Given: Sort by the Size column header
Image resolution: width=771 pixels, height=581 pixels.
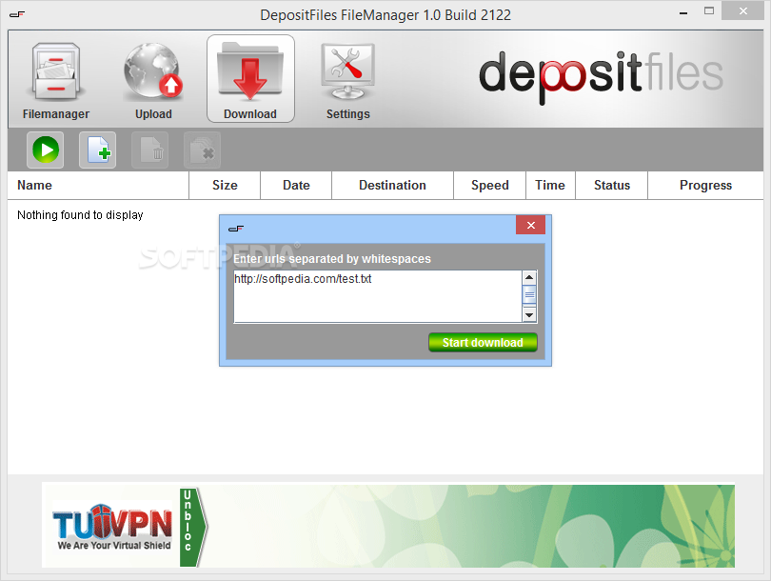Looking at the screenshot, I should click(x=225, y=186).
